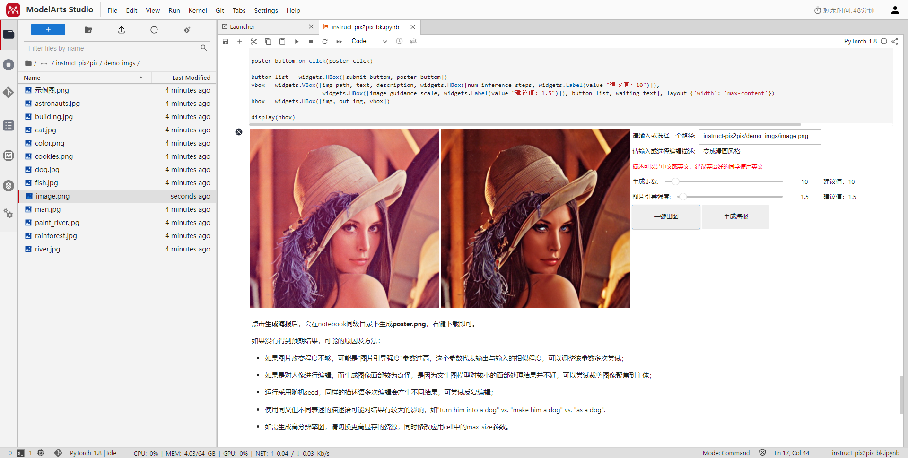908x458 pixels.
Task: Click the original input image on the left
Action: [x=345, y=219]
